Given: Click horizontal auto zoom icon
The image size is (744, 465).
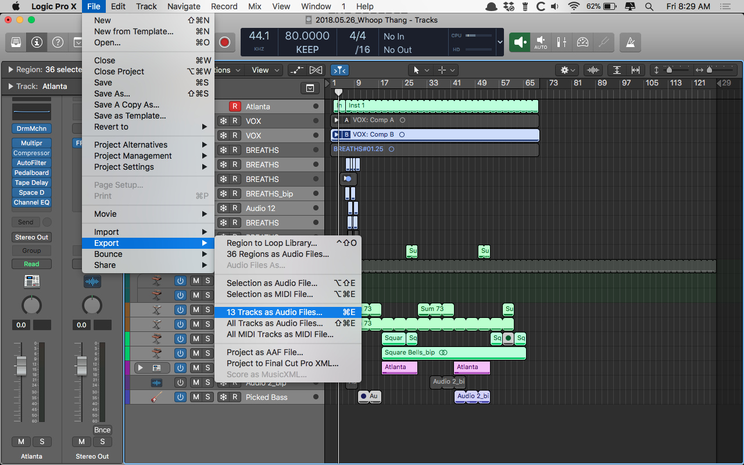Looking at the screenshot, I should 635,70.
